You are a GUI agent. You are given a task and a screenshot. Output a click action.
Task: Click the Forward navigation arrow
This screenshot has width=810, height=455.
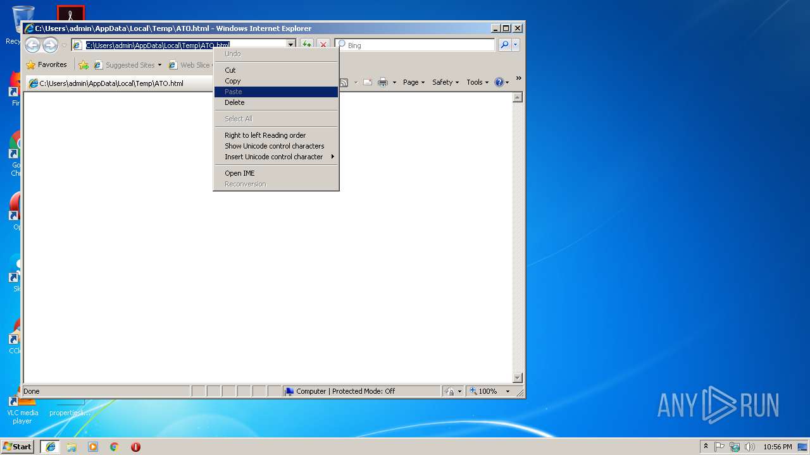(50, 45)
